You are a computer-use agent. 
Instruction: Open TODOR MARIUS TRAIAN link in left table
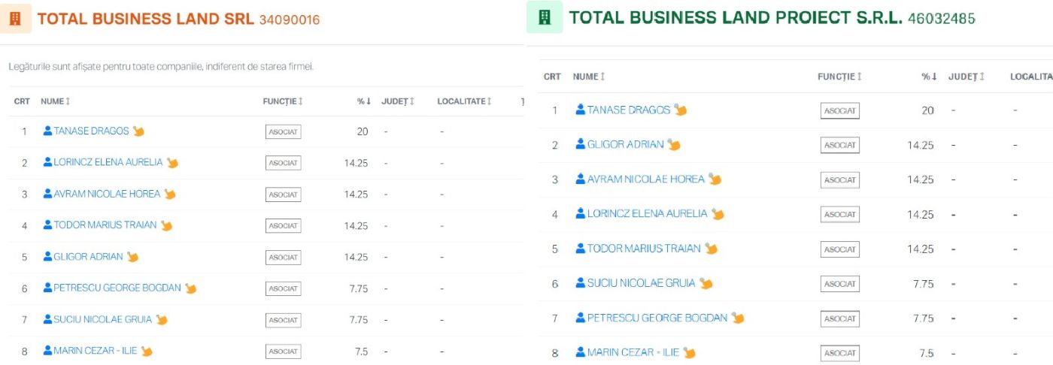pyautogui.click(x=105, y=225)
